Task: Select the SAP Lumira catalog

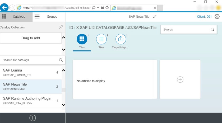Action: click(31, 72)
